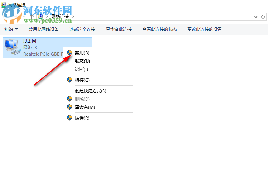Open the address bar history dropdown
This screenshot has width=268, height=187.
click(256, 17)
